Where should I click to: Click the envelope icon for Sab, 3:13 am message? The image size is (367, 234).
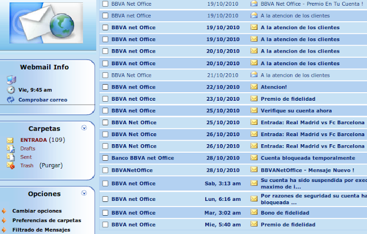point(254,183)
